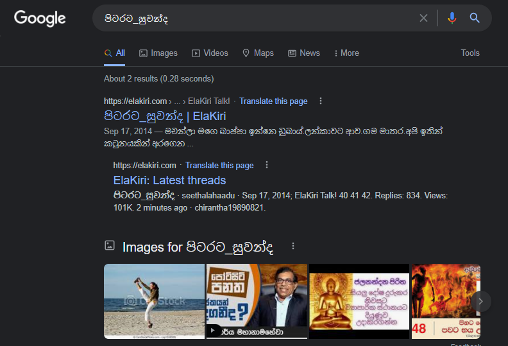508x346 pixels.
Task: Open the News tab
Action: pyautogui.click(x=304, y=53)
